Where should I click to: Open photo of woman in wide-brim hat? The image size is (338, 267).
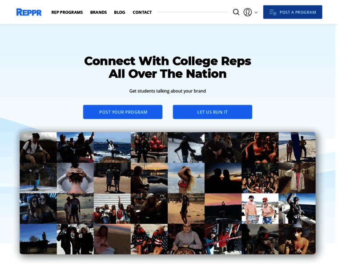[x=297, y=239]
